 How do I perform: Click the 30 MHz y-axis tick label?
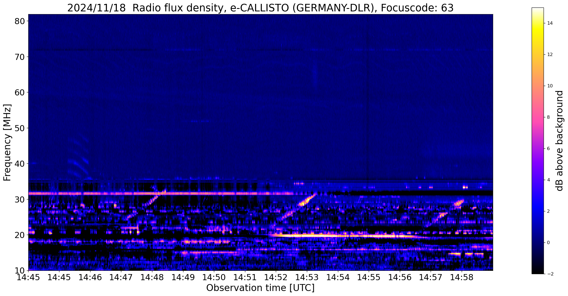pos(20,199)
